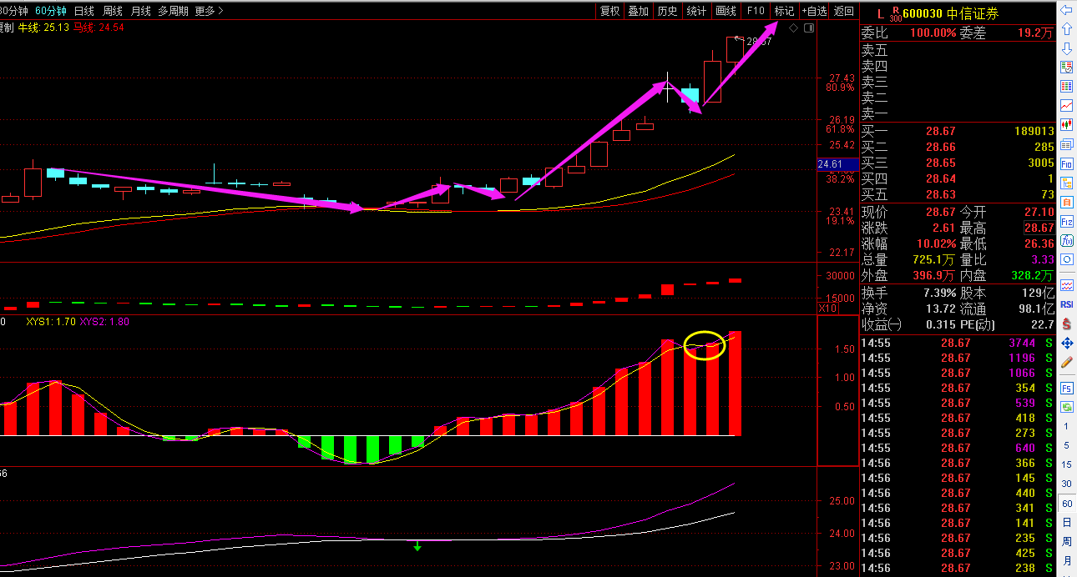The image size is (1077, 577).
Task: Open the f(x) formula icon
Action: pos(1067,241)
